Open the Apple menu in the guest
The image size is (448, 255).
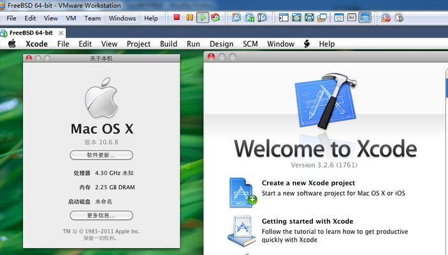12,44
